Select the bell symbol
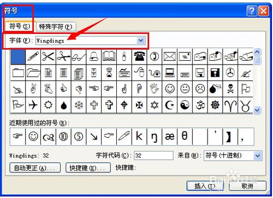This screenshot has height=198, width=273. [x=94, y=56]
